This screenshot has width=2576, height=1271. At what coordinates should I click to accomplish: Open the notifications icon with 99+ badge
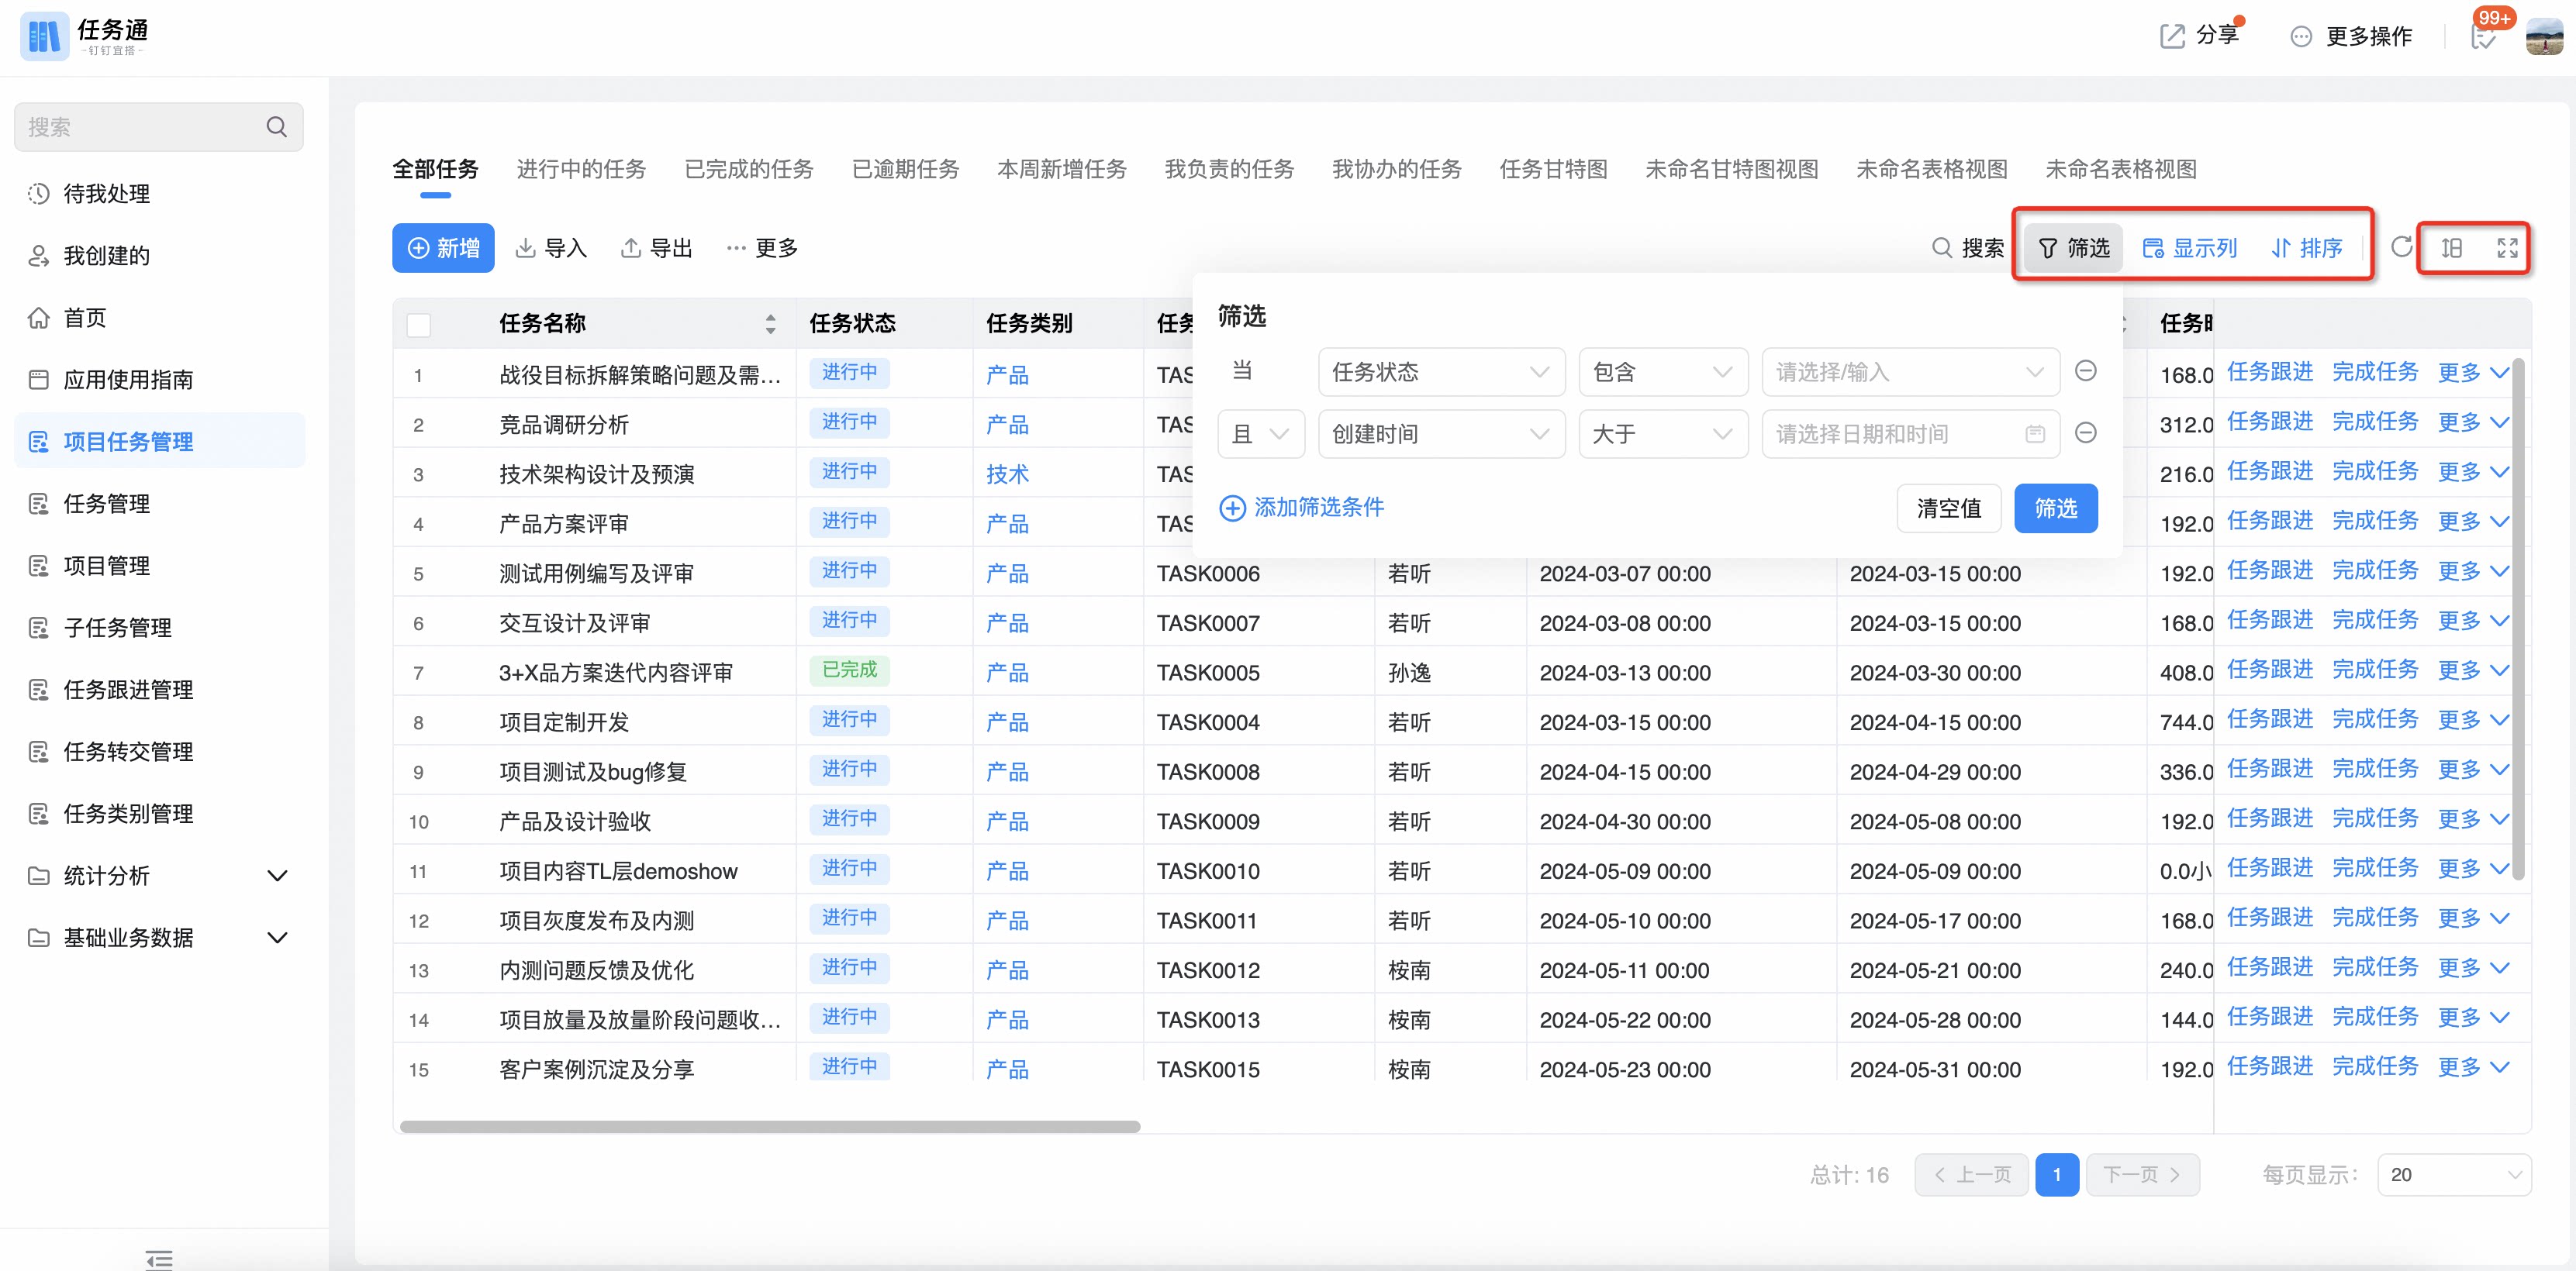pos(2483,36)
